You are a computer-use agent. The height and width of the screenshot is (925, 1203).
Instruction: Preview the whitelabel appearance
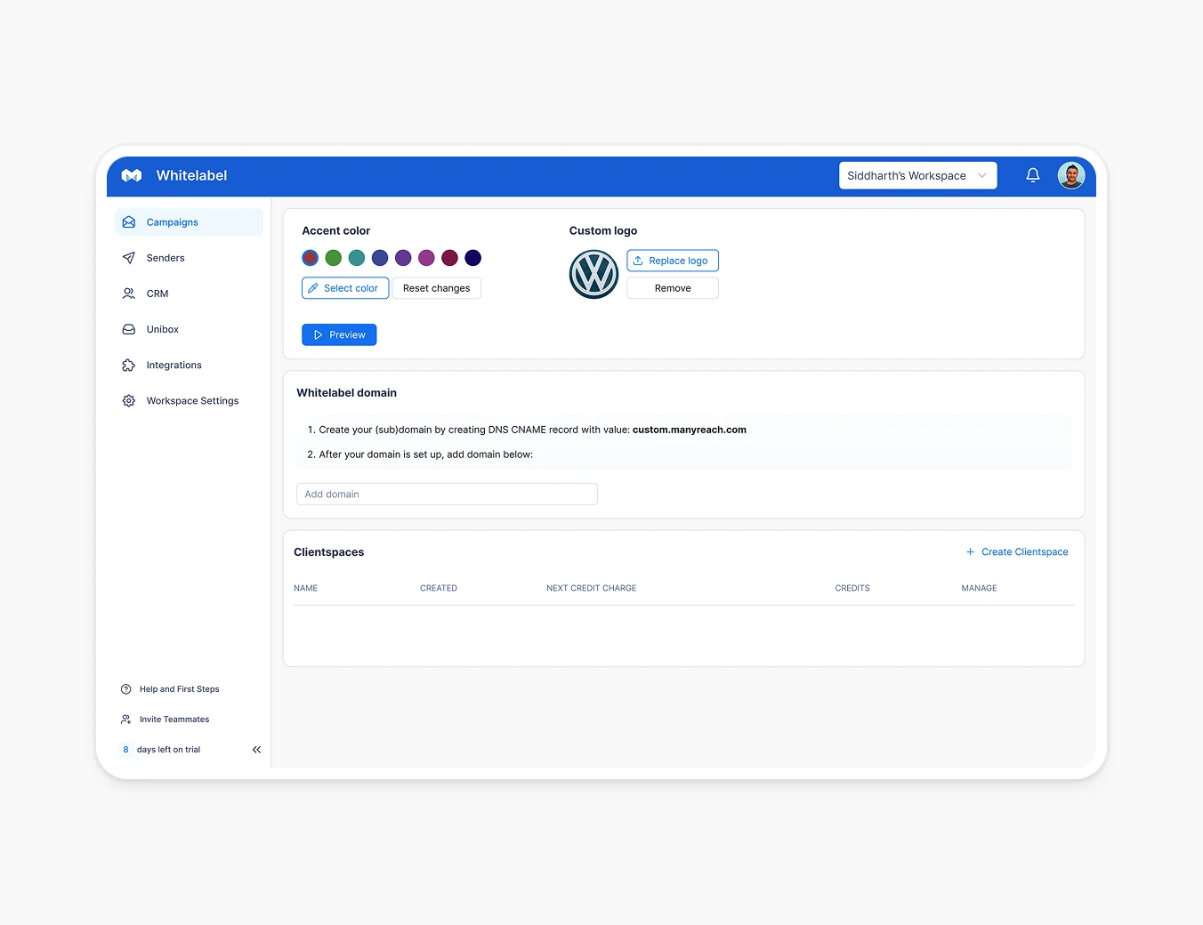click(x=339, y=334)
